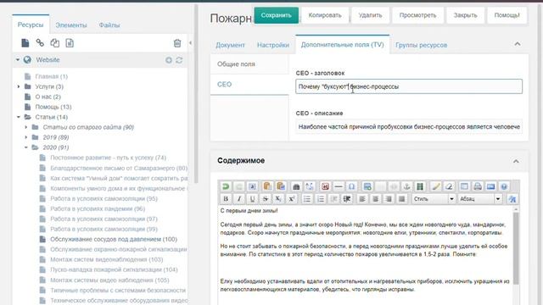543x305 pixels.
Task: Toggle bold formatting in editor
Action: pos(226,199)
